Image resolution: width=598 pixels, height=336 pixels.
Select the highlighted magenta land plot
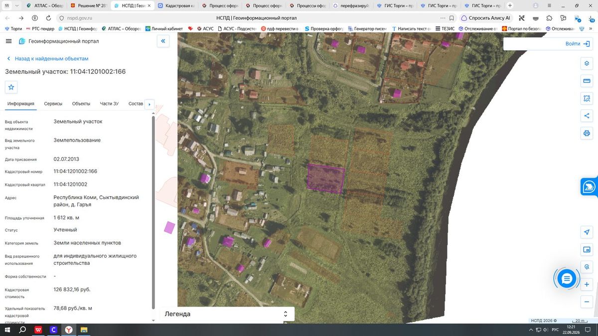326,178
